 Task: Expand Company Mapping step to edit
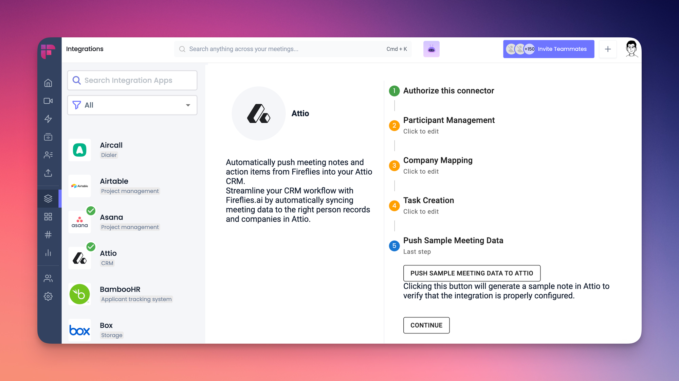(x=438, y=165)
